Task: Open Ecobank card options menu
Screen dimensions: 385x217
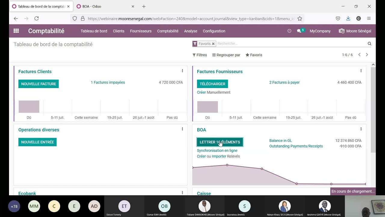Action: click(x=182, y=193)
